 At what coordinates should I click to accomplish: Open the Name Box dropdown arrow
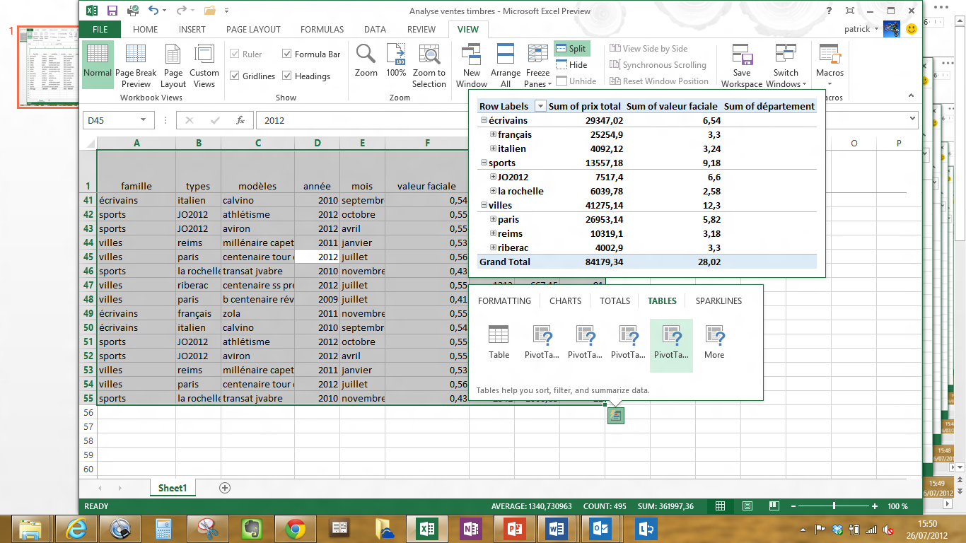pyautogui.click(x=144, y=120)
